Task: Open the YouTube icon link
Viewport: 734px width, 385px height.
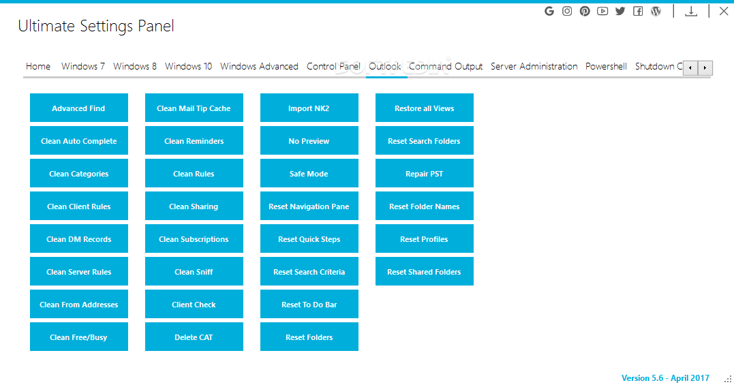Action: 602,11
